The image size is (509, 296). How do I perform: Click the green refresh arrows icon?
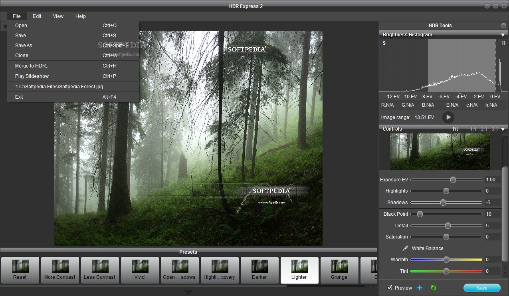(433, 288)
